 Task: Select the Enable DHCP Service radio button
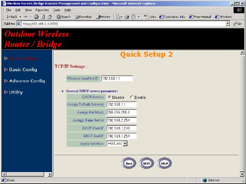132,97
